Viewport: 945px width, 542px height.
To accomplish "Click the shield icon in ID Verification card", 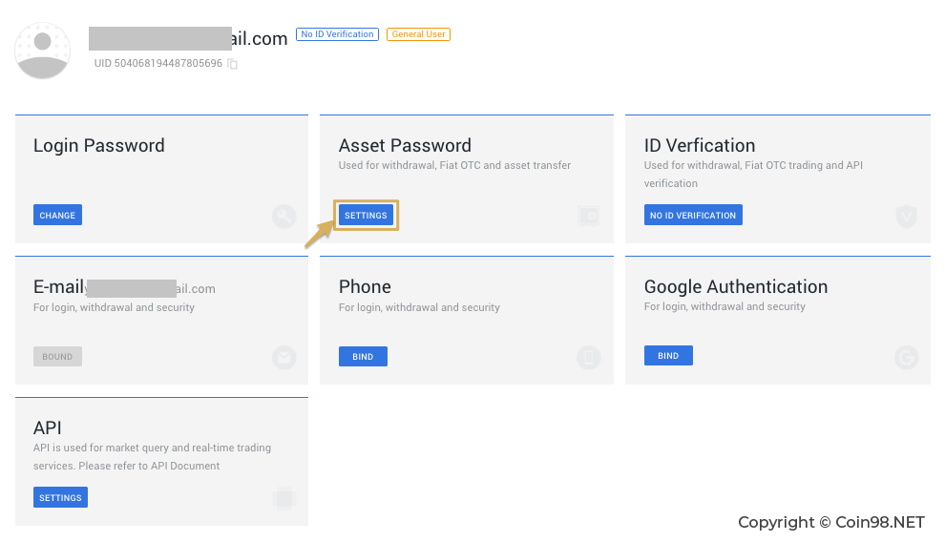I will [x=906, y=217].
